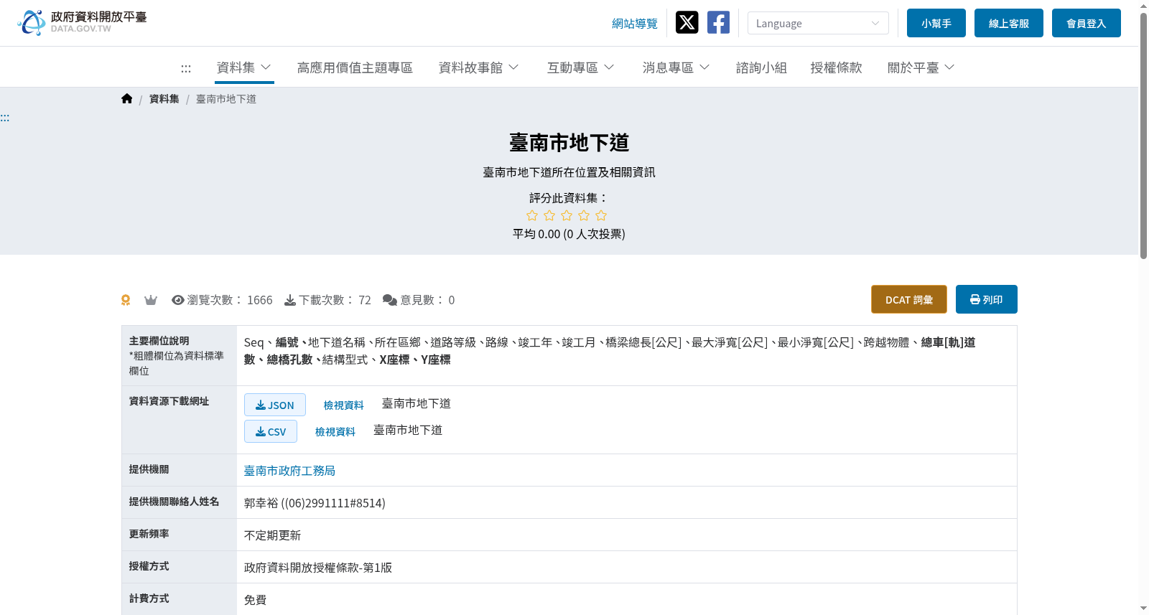The width and height of the screenshot is (1149, 615).
Task: Expand the 資料集 menu
Action: (x=244, y=67)
